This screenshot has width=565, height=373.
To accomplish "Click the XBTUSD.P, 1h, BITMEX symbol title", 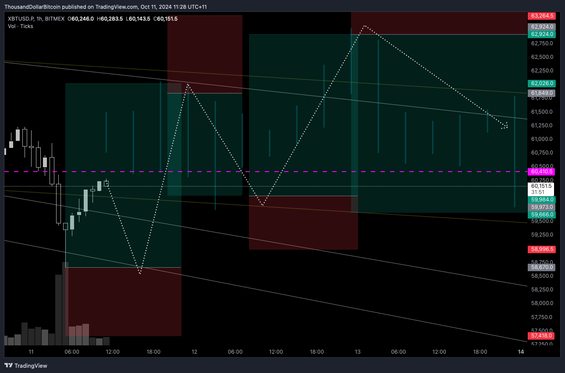I will [x=36, y=18].
